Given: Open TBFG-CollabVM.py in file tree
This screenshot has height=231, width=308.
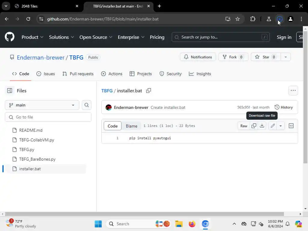Looking at the screenshot, I should point(36,140).
